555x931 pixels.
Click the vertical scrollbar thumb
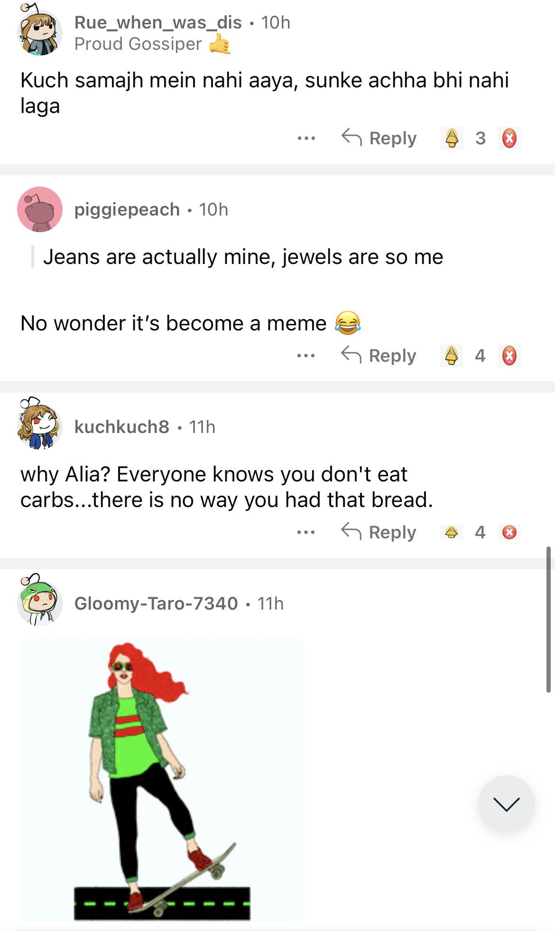[548, 620]
